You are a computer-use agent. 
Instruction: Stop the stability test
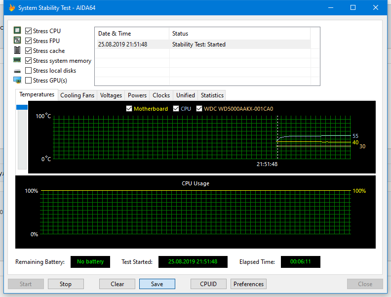[x=66, y=284]
